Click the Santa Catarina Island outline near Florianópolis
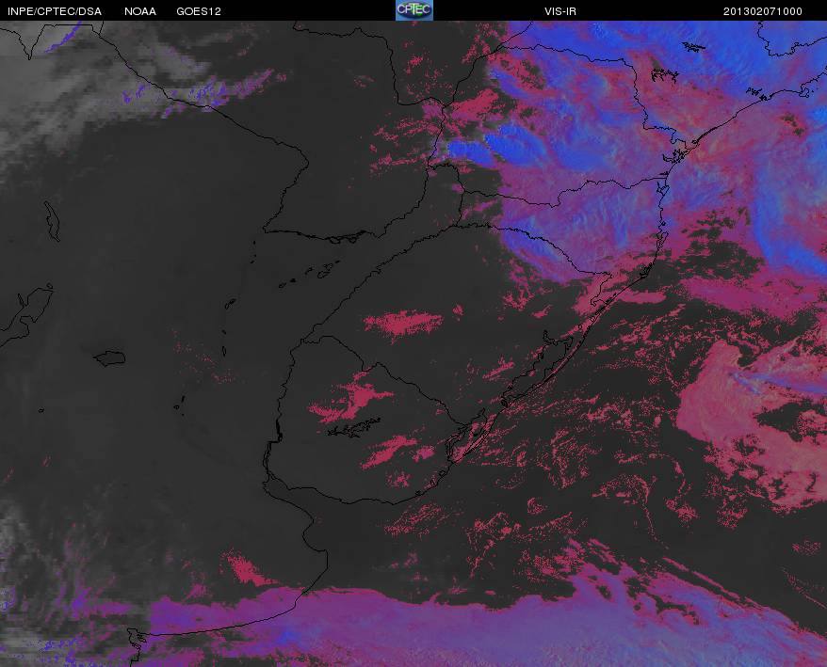827x667 pixels. 663,187
